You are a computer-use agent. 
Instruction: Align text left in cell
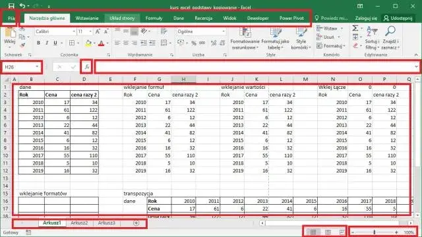(x=117, y=43)
